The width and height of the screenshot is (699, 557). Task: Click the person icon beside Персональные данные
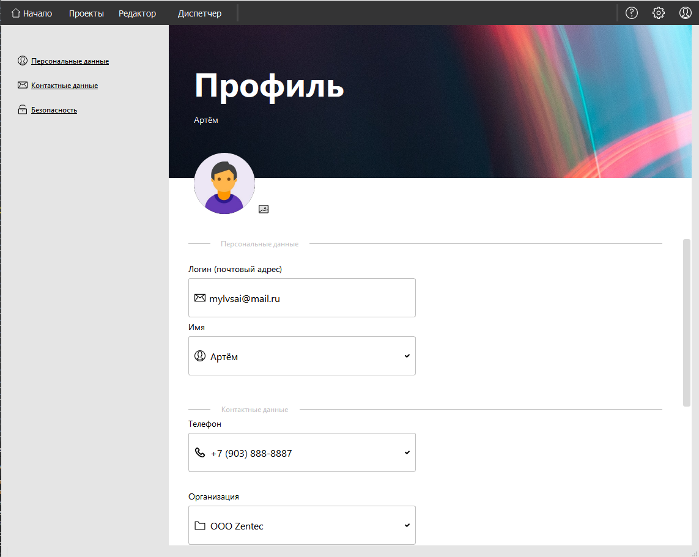pyautogui.click(x=23, y=61)
